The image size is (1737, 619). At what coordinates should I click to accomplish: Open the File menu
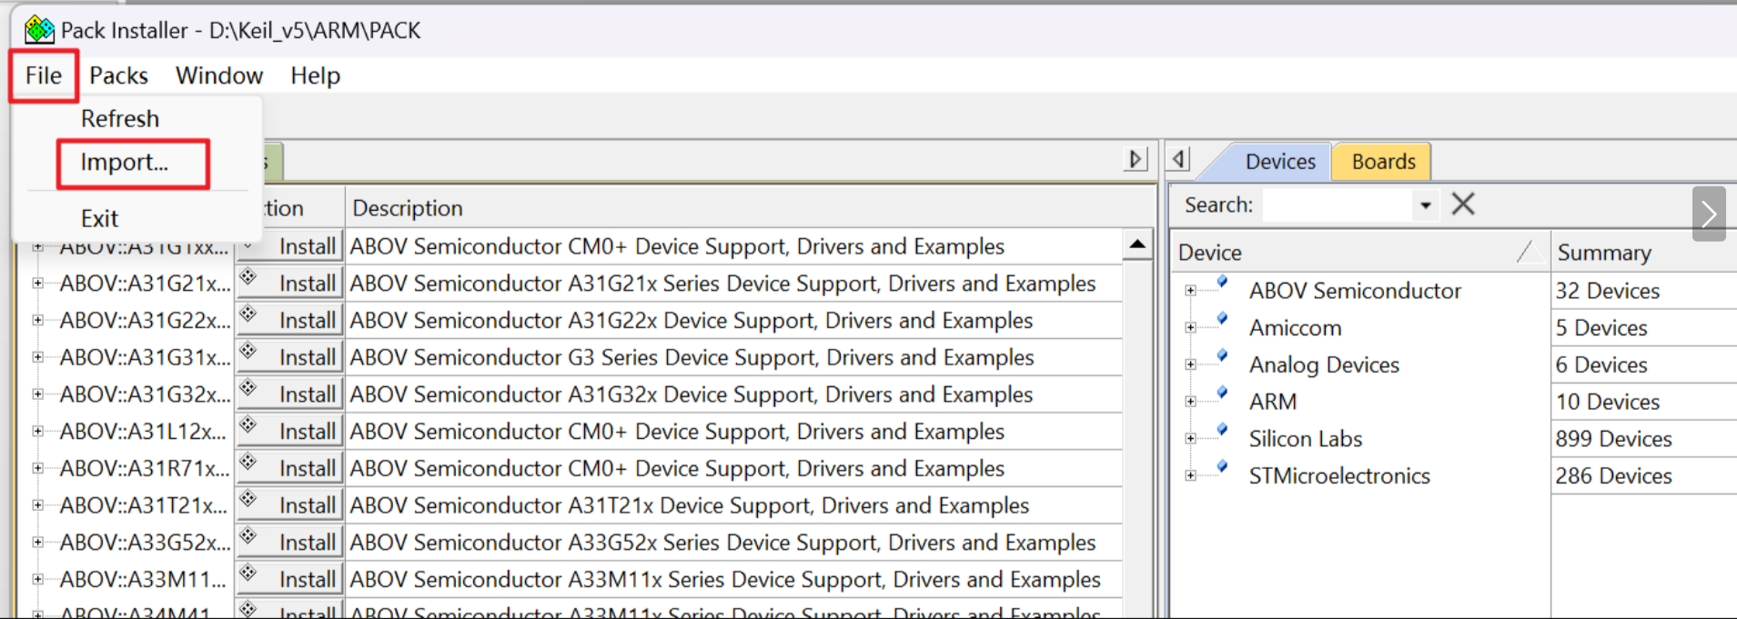pyautogui.click(x=44, y=75)
